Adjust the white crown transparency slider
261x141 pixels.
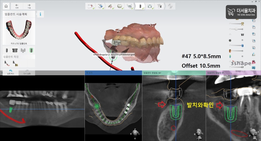[236, 29]
